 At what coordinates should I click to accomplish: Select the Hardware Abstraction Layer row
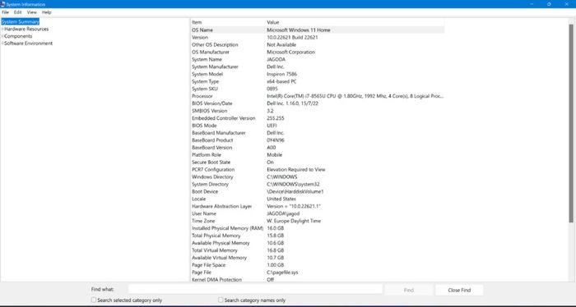coord(318,206)
